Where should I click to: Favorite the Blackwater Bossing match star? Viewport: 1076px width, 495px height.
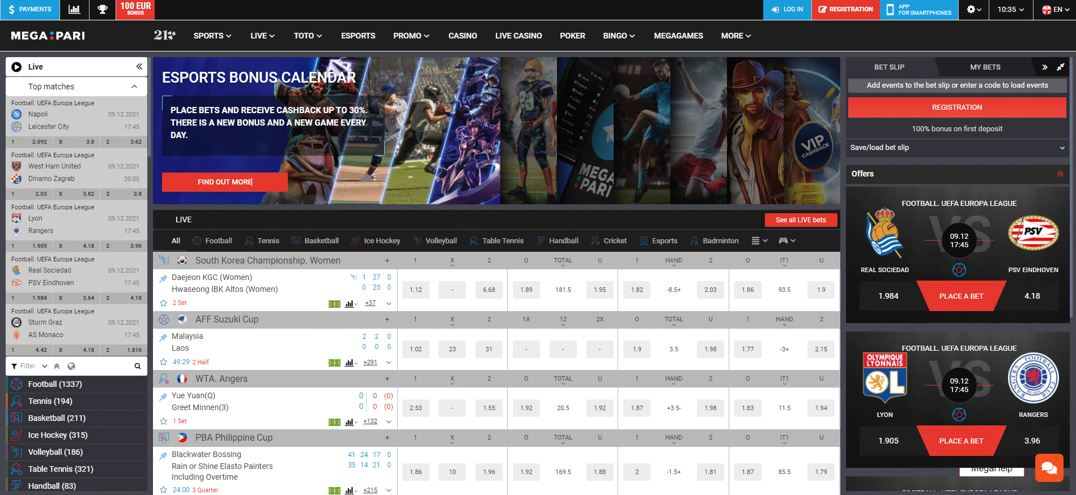pyautogui.click(x=163, y=490)
